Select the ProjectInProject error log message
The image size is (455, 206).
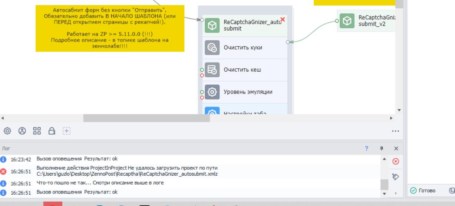(127, 171)
